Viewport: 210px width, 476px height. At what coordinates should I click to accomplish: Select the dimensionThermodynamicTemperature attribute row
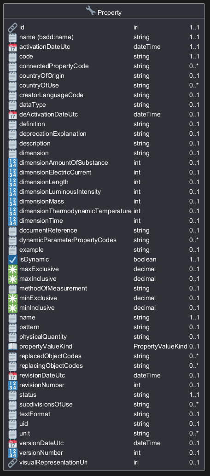[104, 211]
